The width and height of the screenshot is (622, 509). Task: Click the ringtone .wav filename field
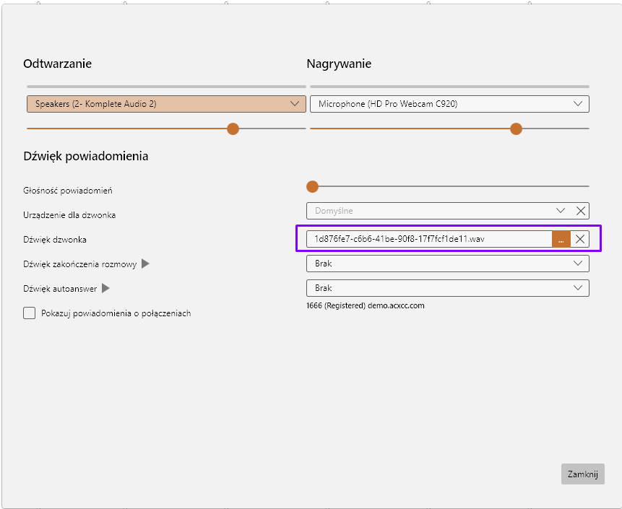429,240
